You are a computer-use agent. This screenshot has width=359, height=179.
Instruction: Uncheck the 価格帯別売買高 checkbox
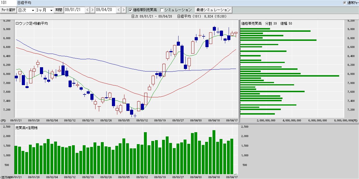click(130, 10)
